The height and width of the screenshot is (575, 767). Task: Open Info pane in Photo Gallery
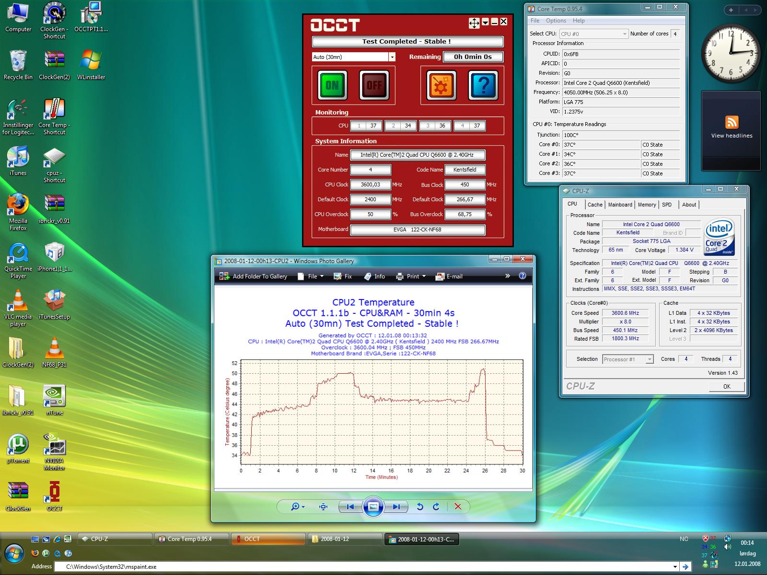point(374,276)
